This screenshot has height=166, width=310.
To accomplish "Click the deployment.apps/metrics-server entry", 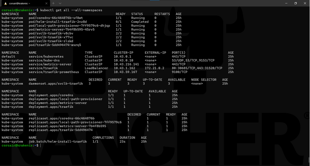I will click(x=58, y=103).
